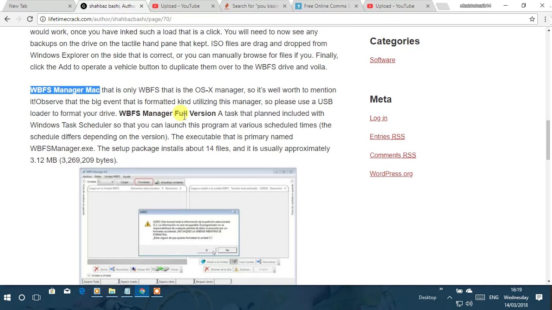Open File Explorer on taskbar
The image size is (552, 310).
[112, 291]
